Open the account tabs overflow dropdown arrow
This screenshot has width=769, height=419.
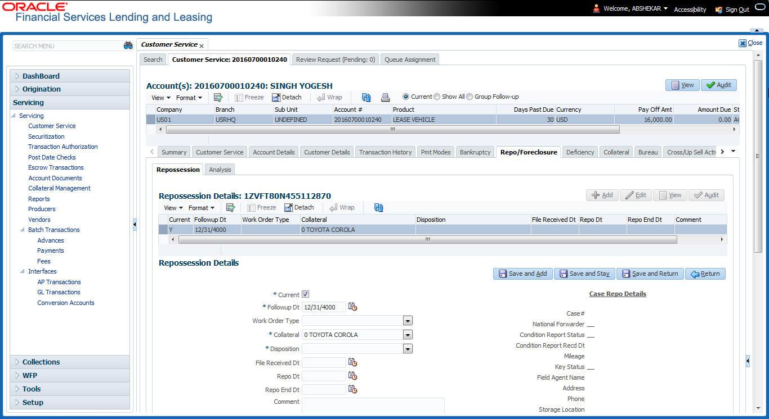[x=733, y=151]
